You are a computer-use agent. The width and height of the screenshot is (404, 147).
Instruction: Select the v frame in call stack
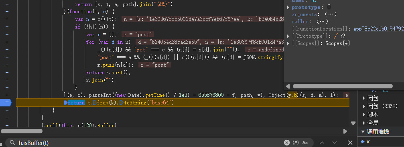[368, 142]
